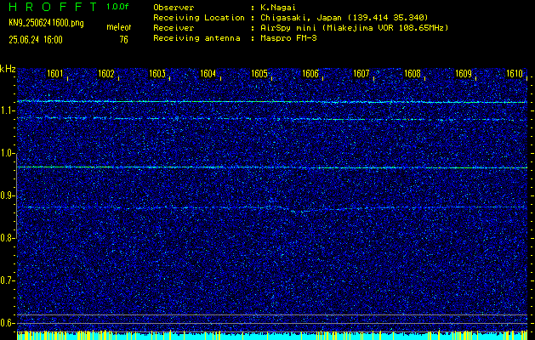Click the 0.8 frequency axis label

[7, 238]
